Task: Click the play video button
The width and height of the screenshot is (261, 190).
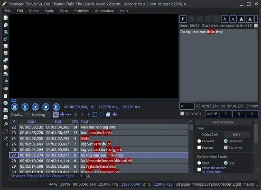Action: 25,107
